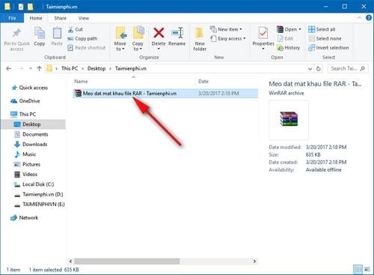Click the scrollbar right arrow
This screenshot has width=374, height=275.
(254, 262)
